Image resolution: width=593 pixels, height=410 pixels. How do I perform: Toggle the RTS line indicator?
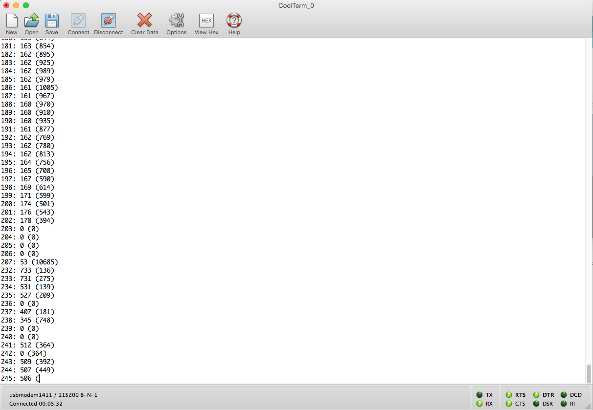coord(509,395)
